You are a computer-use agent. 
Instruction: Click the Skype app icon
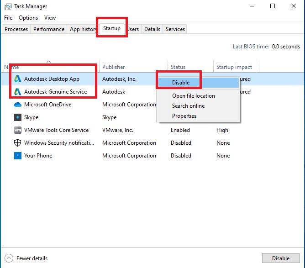pos(18,117)
